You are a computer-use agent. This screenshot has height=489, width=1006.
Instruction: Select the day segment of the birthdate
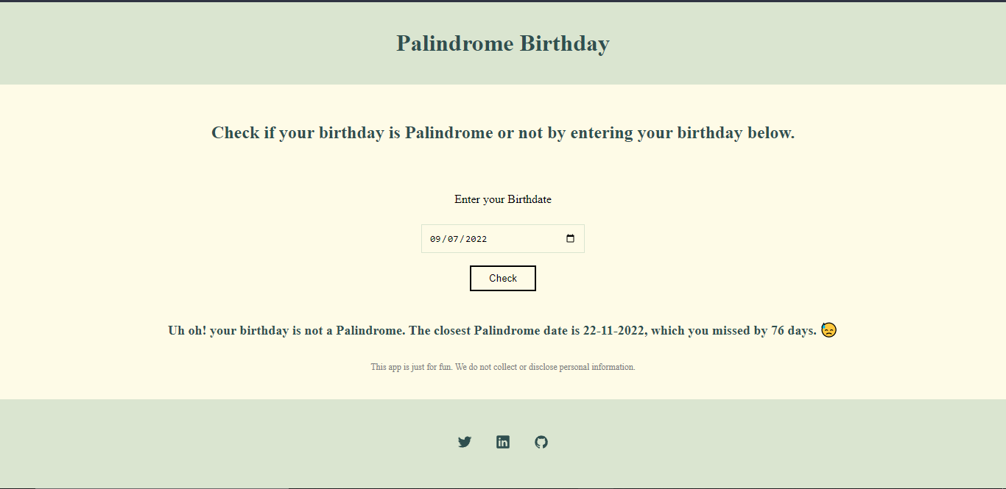point(451,238)
